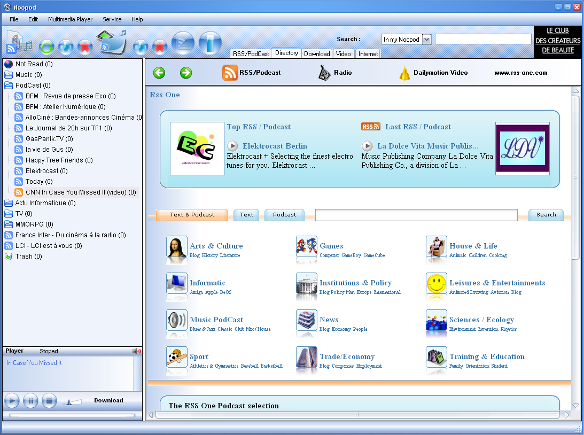Mute the player with the speaker icon
Image resolution: width=584 pixels, height=435 pixels.
[137, 351]
